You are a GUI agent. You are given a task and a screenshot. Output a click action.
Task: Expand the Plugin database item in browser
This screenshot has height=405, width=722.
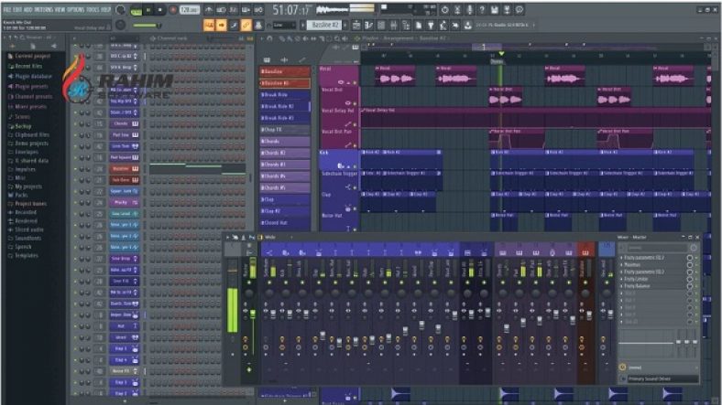(33, 76)
